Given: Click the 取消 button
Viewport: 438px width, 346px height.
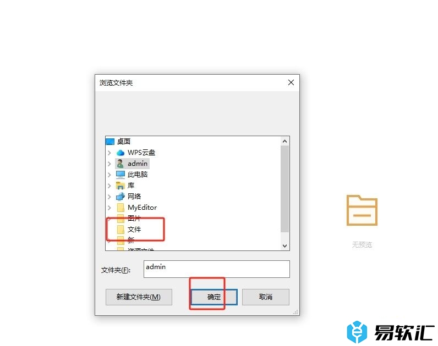Looking at the screenshot, I should [x=266, y=297].
